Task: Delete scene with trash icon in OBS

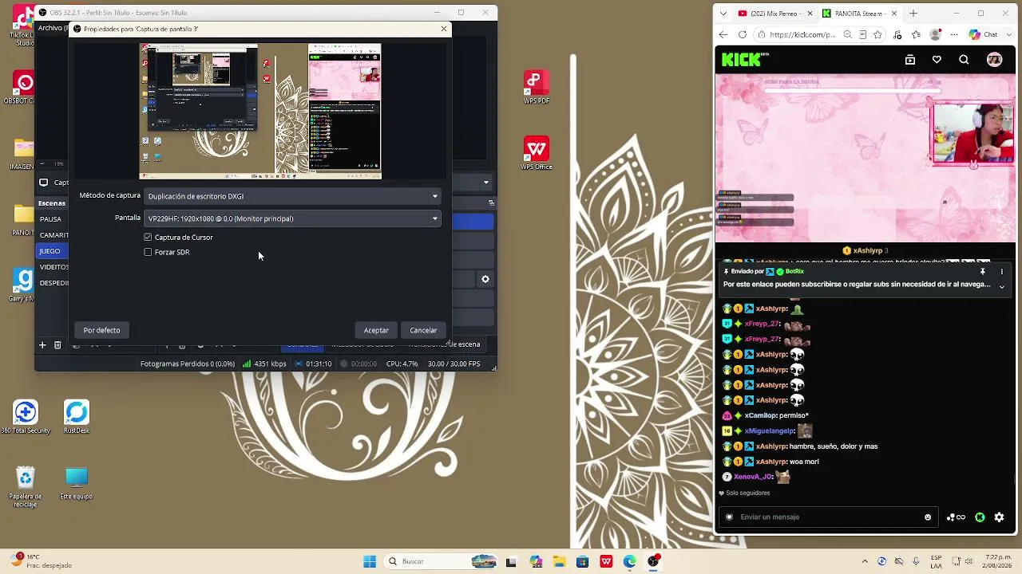Action: [57, 345]
